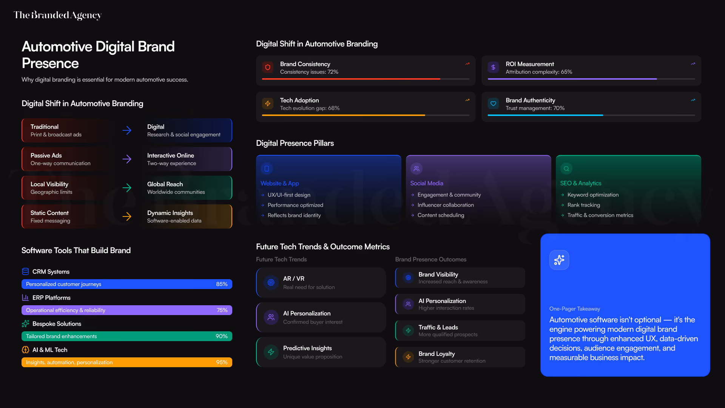This screenshot has height=408, width=725.
Task: Click the Tech Adoption lightning icon
Action: click(x=268, y=104)
